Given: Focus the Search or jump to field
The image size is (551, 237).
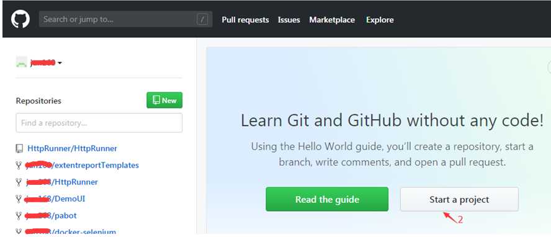Looking at the screenshot, I should click(125, 19).
